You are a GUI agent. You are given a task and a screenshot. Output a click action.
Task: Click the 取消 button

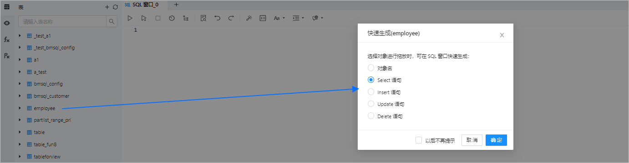coord(472,140)
